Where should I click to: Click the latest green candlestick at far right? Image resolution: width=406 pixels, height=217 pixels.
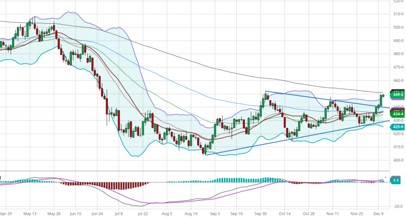tap(382, 97)
